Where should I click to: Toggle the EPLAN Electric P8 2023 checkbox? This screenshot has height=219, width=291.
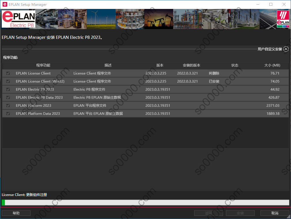[x=8, y=89]
